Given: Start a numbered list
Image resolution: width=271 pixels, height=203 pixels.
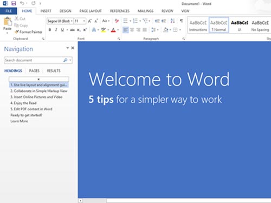Looking at the screenshot, I should coord(135,21).
